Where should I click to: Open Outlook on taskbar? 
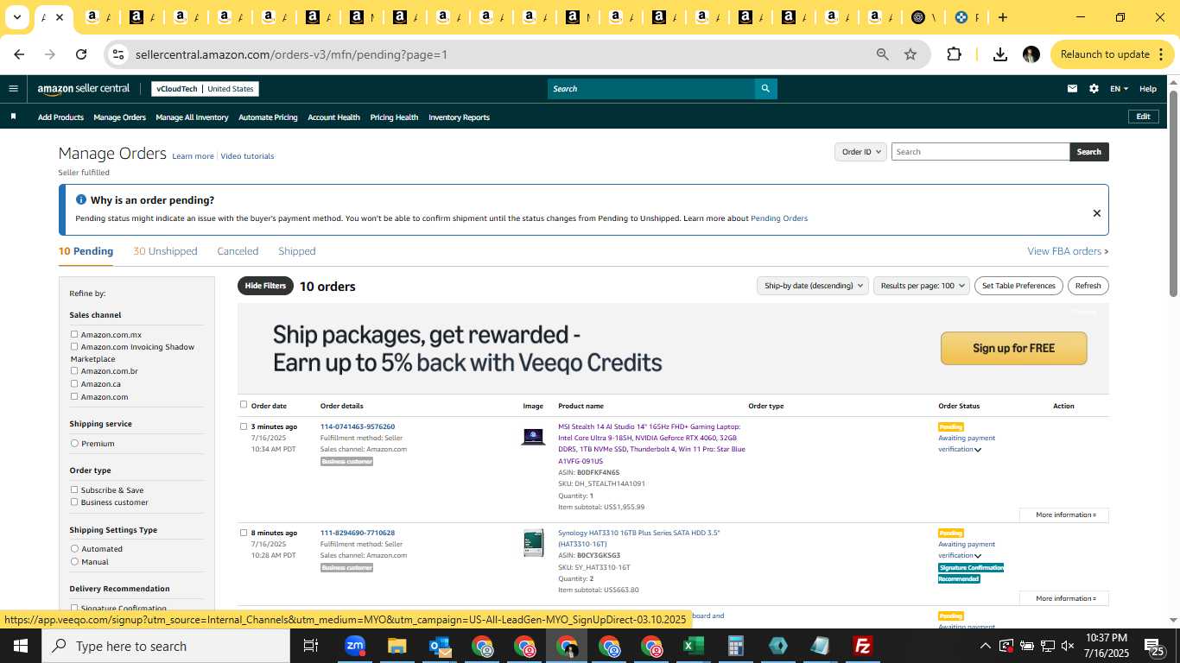[440, 646]
